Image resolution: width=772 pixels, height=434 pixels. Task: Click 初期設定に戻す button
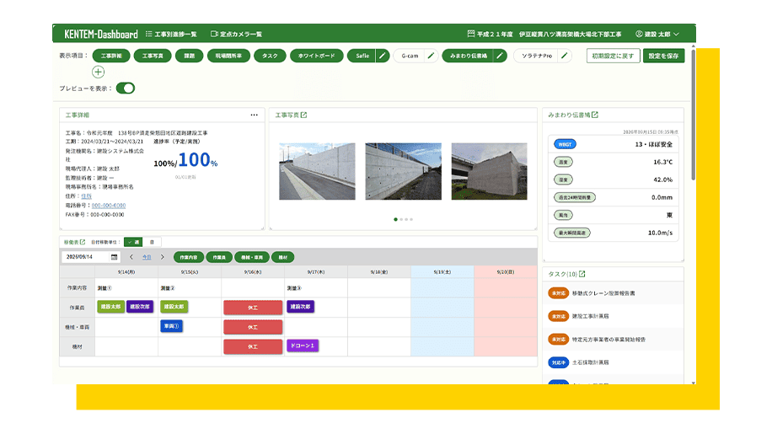point(613,56)
